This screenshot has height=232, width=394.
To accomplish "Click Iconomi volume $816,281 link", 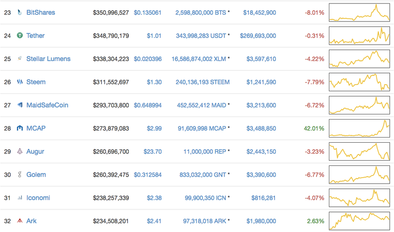I will click(264, 198).
